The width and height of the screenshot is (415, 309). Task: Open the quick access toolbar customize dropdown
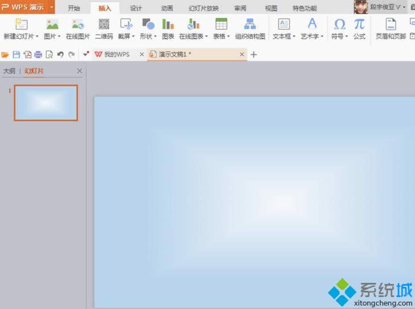tap(86, 55)
